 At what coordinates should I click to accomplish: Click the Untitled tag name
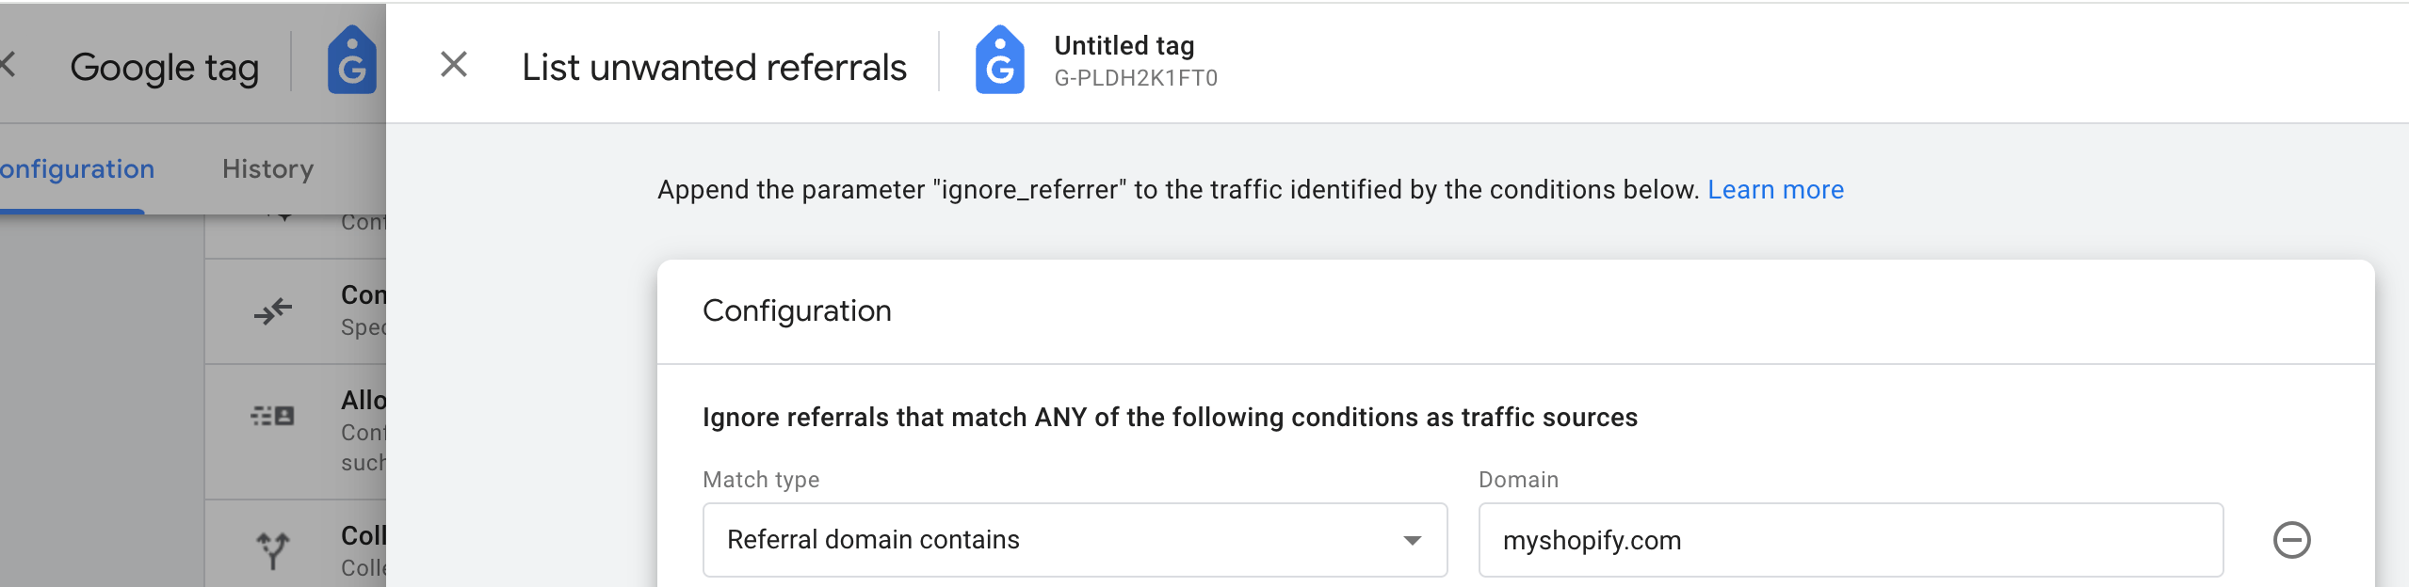[1123, 45]
